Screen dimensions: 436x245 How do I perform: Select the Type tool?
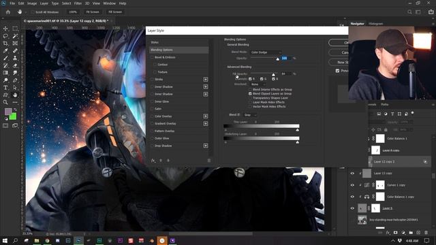click(x=5, y=88)
